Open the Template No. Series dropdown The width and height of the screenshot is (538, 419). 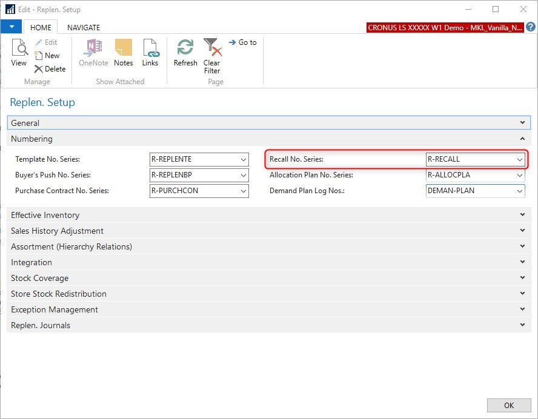pos(244,159)
